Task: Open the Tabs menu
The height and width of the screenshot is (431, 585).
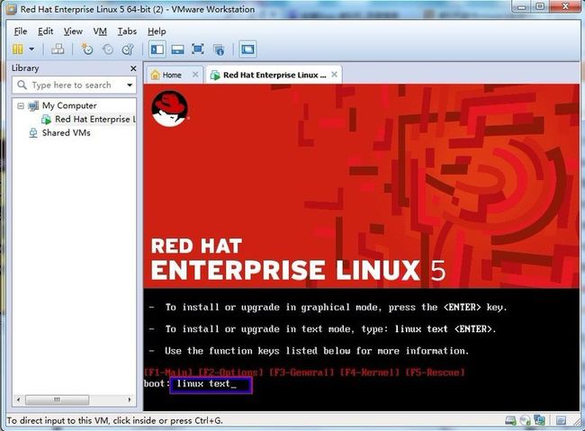Action: click(127, 31)
